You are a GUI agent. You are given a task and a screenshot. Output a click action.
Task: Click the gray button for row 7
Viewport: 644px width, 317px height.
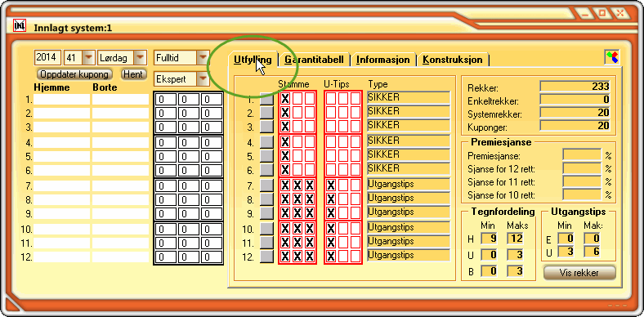pos(267,185)
